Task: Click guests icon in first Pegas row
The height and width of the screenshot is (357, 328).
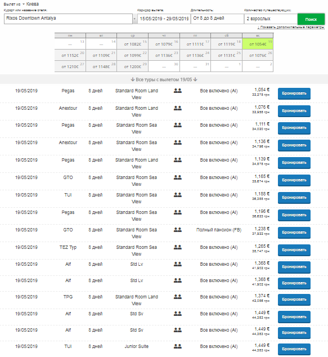Action: 178,91
